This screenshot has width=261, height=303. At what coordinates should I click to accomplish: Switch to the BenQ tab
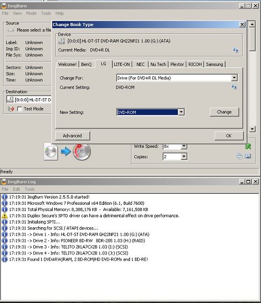click(x=86, y=64)
